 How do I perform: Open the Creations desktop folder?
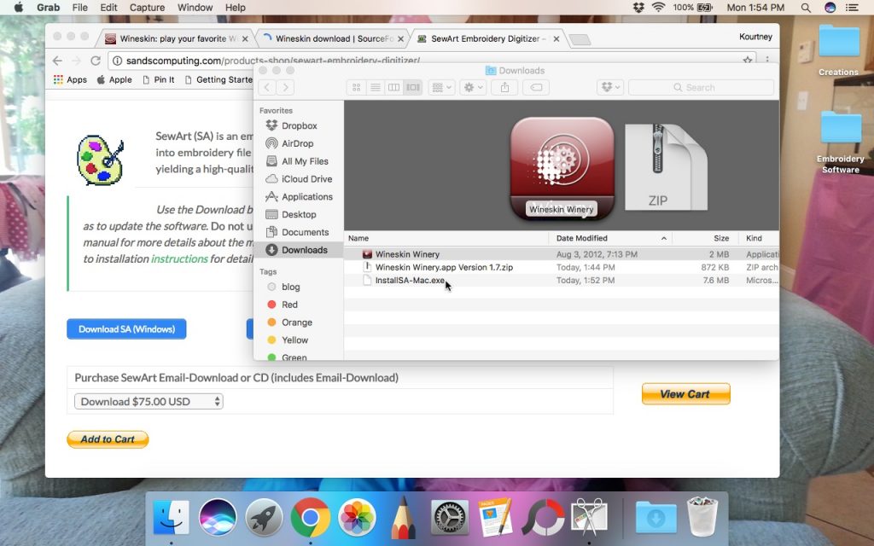pos(838,50)
